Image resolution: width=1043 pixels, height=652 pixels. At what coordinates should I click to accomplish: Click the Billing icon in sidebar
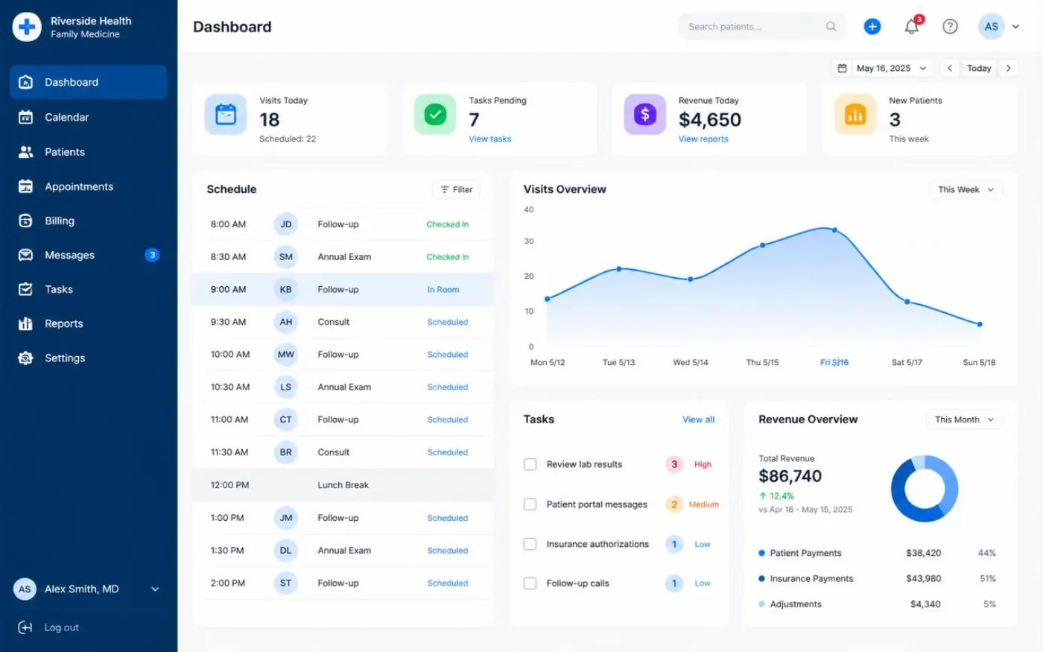coord(25,221)
